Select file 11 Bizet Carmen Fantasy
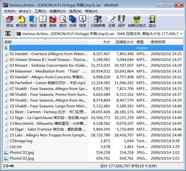This screenshot has height=171, width=186. [93, 112]
